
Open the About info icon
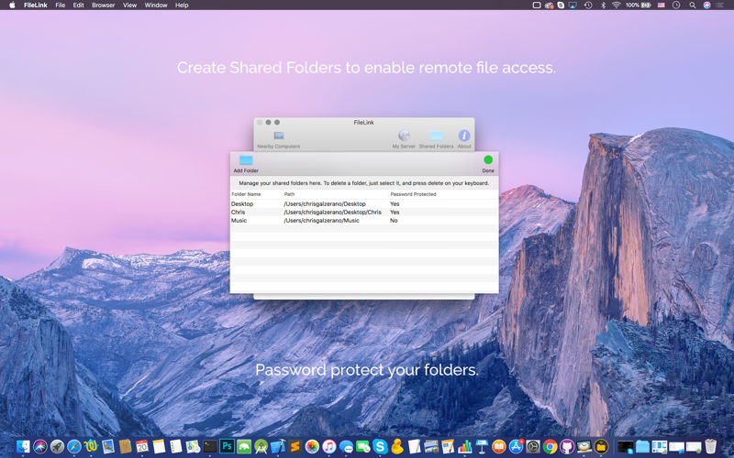pos(464,136)
